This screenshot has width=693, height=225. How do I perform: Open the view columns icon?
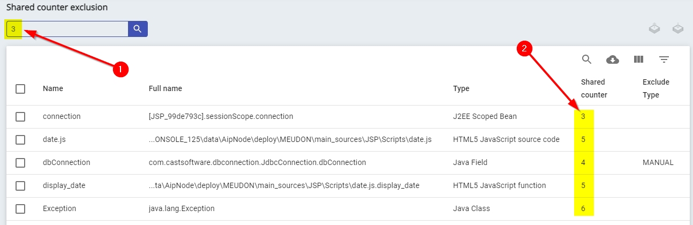638,59
